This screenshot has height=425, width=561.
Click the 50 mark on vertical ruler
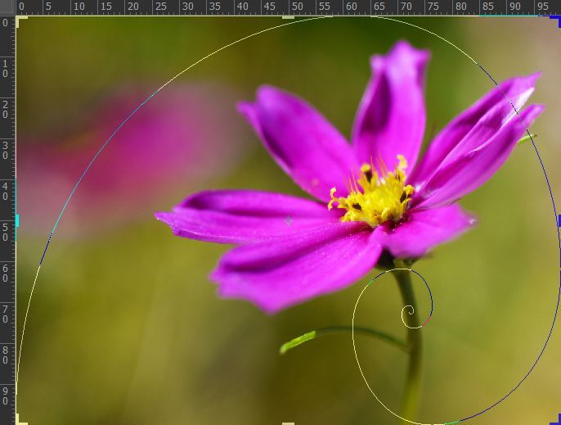(x=7, y=232)
